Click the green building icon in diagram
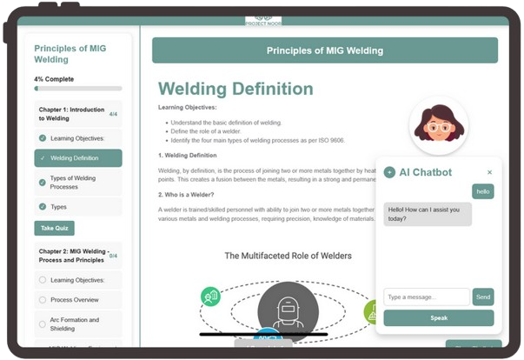 (x=209, y=296)
